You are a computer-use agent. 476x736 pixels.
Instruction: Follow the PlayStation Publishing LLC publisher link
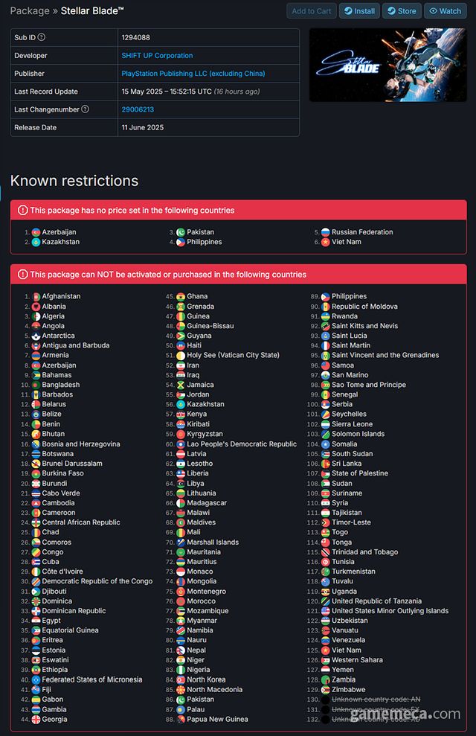193,74
